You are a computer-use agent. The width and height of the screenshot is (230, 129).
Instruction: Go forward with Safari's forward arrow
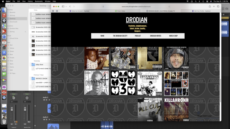pyautogui.click(x=74, y=6)
